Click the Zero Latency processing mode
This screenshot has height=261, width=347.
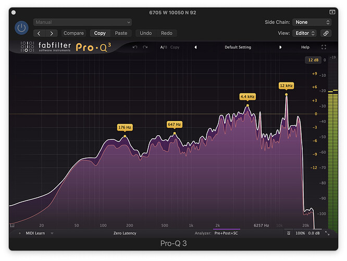tap(125, 233)
